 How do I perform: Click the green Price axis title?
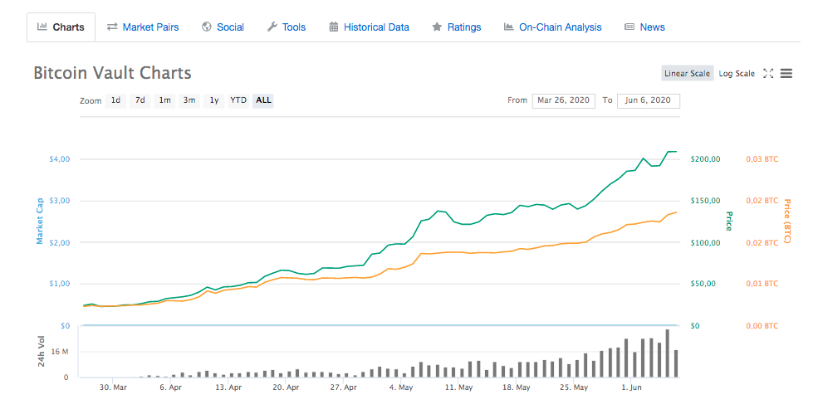point(728,221)
